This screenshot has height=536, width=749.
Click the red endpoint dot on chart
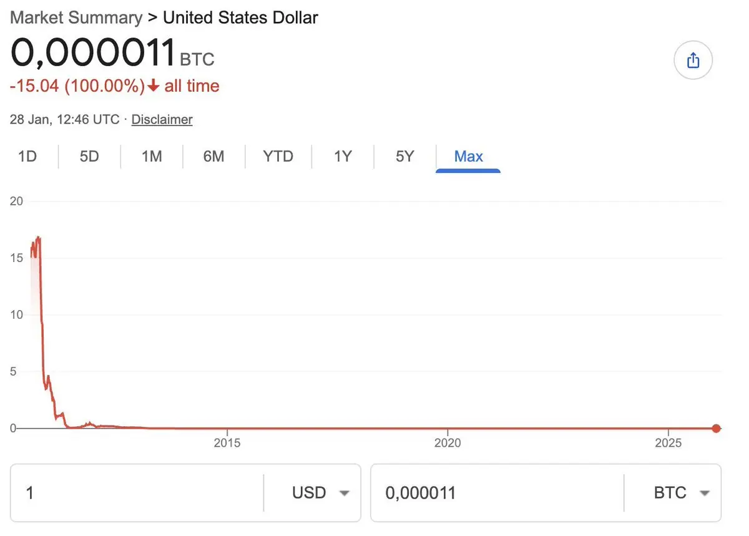[716, 428]
